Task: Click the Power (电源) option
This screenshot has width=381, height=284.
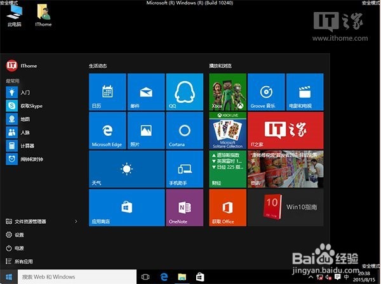Action: 15,248
